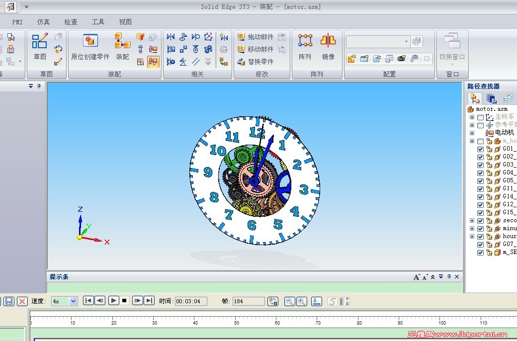Switch to the 检查 ribbon tab
The image size is (517, 341).
pos(71,22)
